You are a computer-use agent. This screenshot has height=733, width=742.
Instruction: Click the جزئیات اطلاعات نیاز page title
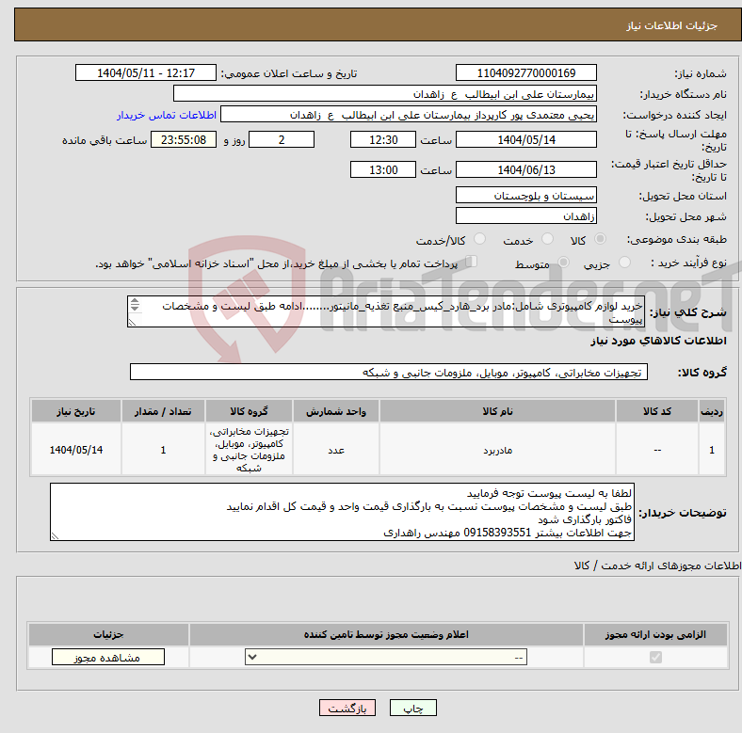tap(671, 25)
